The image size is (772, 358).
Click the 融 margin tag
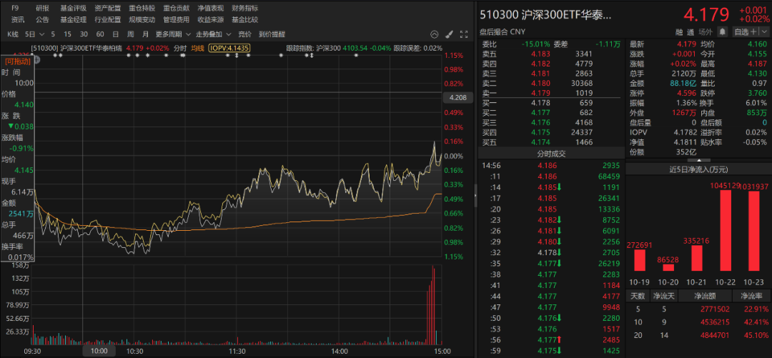click(678, 32)
